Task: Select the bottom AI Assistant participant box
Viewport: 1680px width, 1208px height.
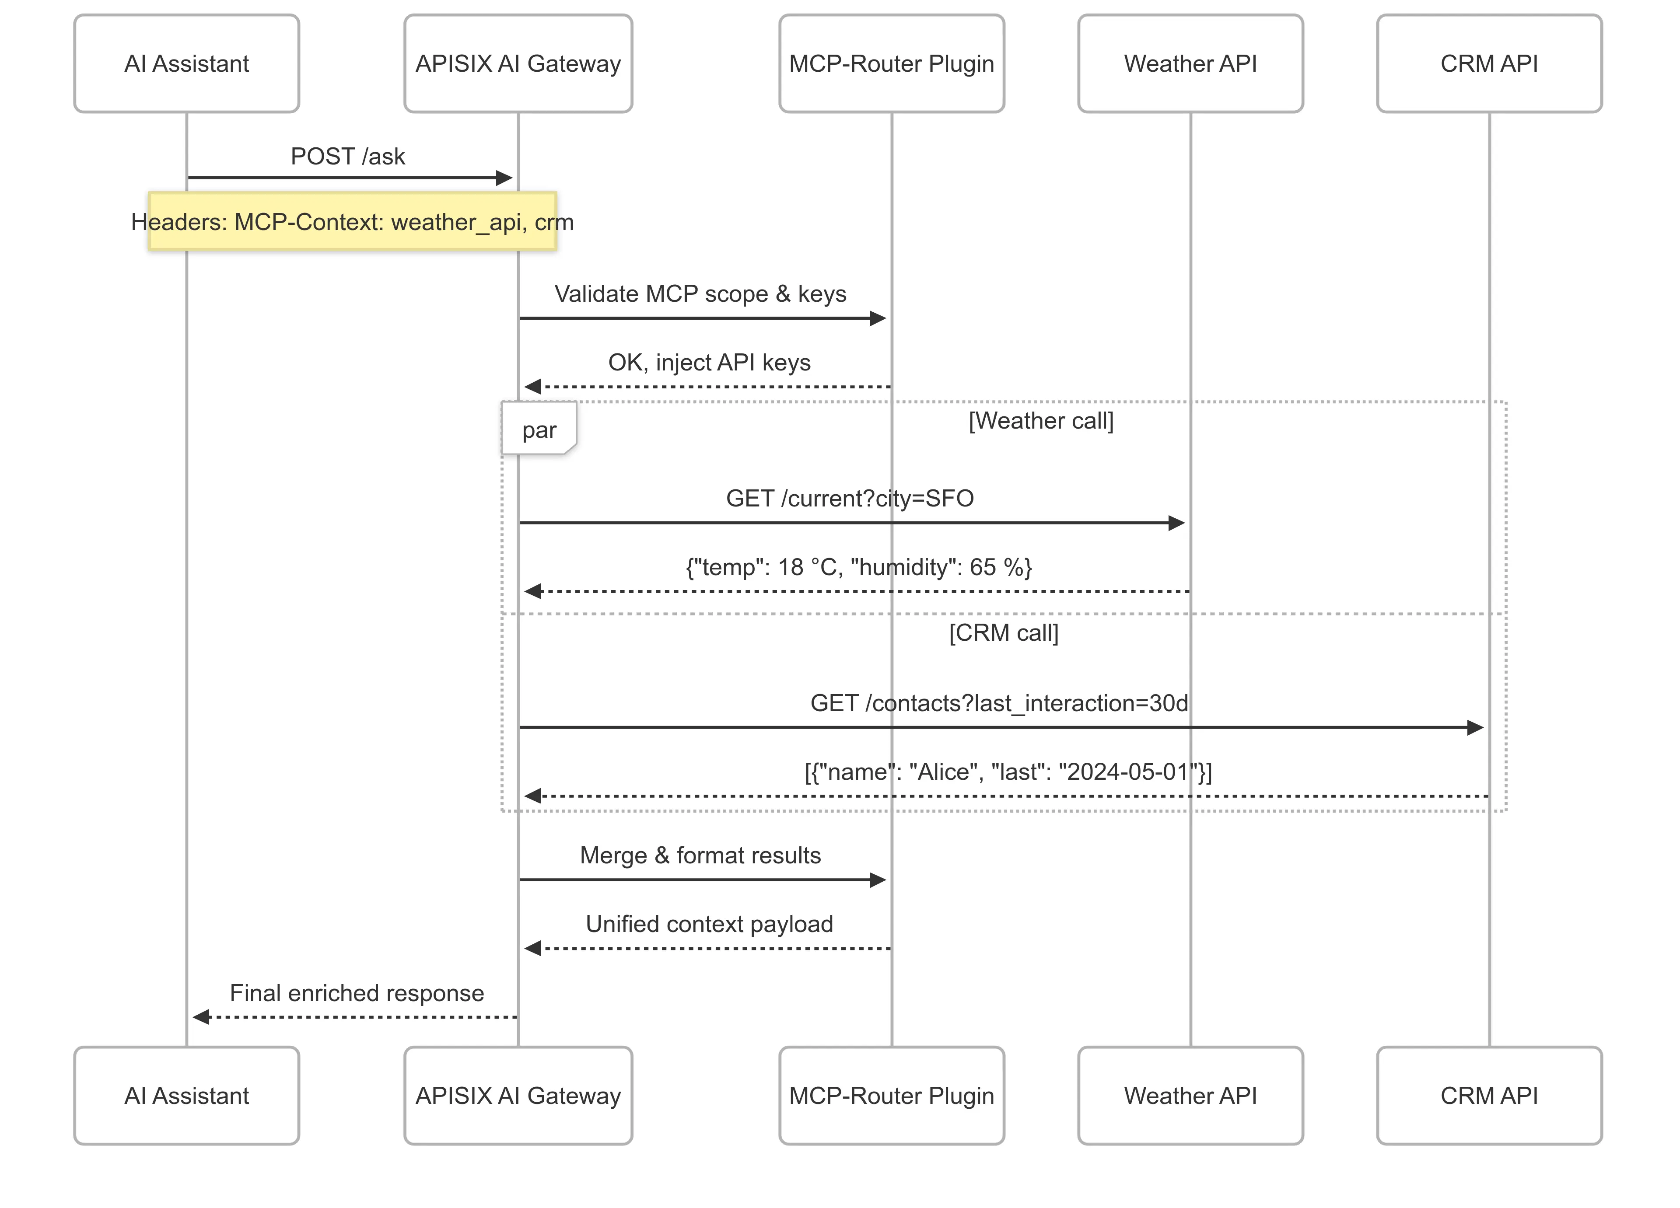Action: click(x=187, y=1096)
